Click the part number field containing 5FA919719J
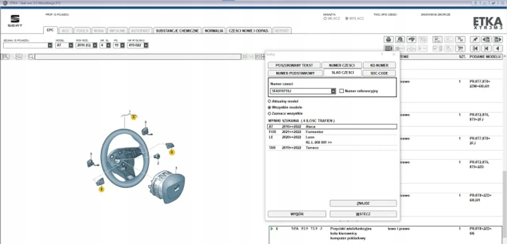The height and width of the screenshot is (244, 507). 301,91
